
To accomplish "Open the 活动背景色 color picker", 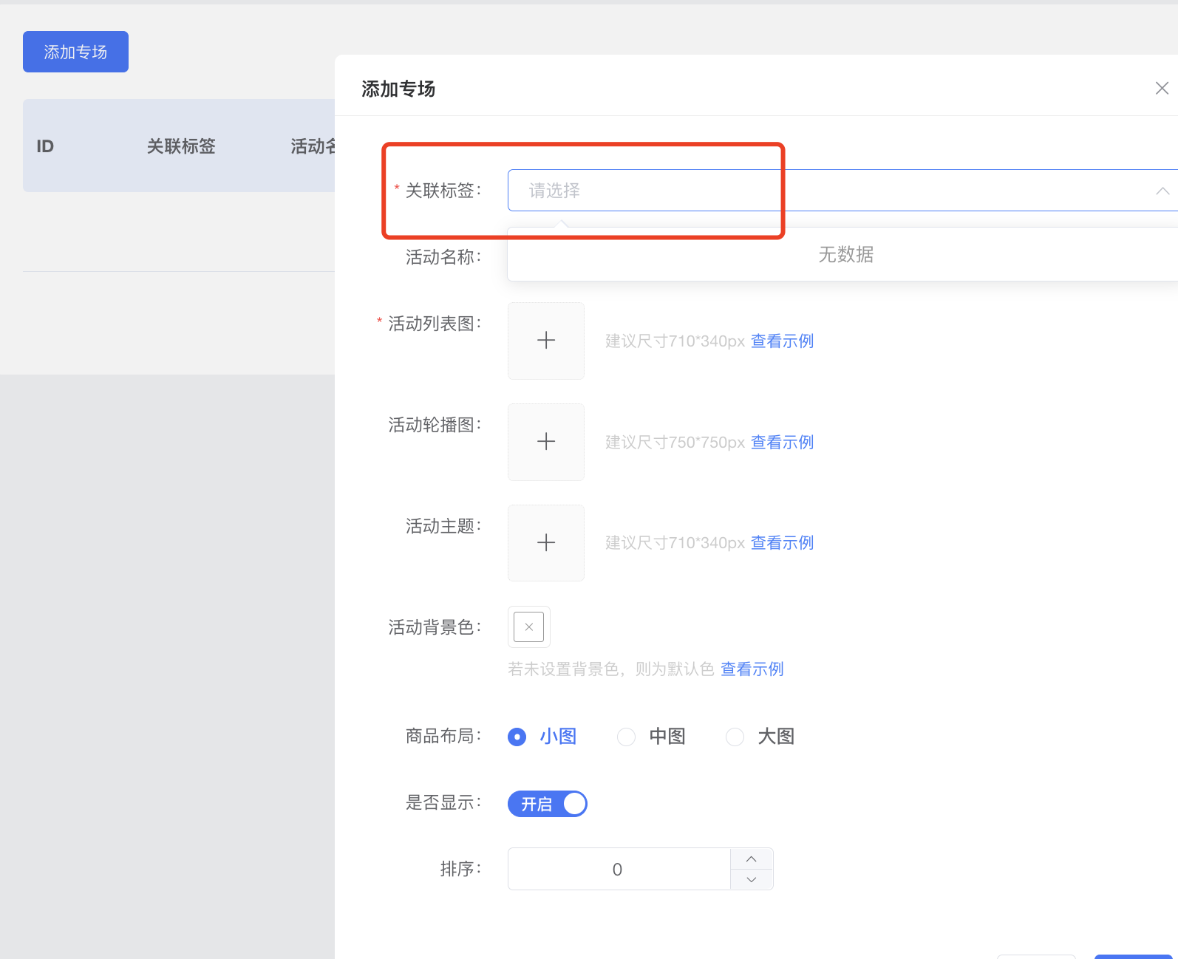I will [x=529, y=627].
